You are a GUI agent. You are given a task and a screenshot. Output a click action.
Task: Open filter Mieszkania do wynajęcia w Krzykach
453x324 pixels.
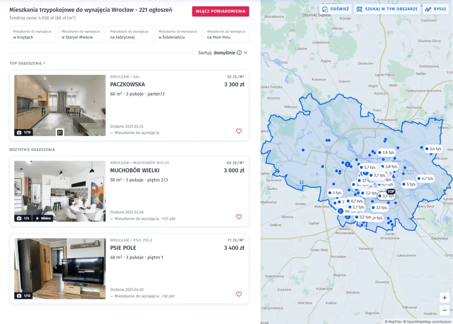32,35
